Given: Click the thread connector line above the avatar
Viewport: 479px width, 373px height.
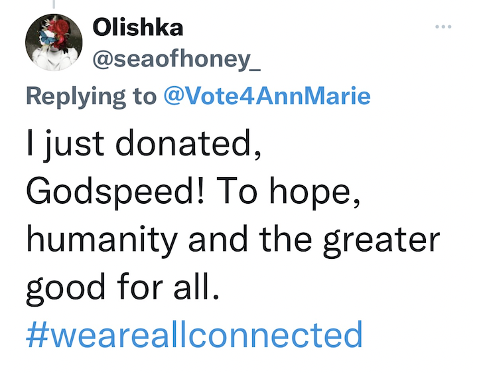Looking at the screenshot, I should 54,5.
